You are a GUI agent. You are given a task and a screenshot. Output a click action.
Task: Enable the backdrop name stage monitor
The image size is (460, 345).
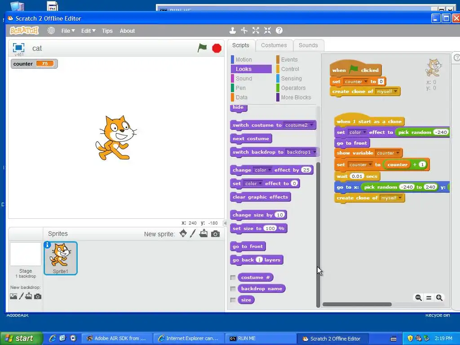(233, 289)
